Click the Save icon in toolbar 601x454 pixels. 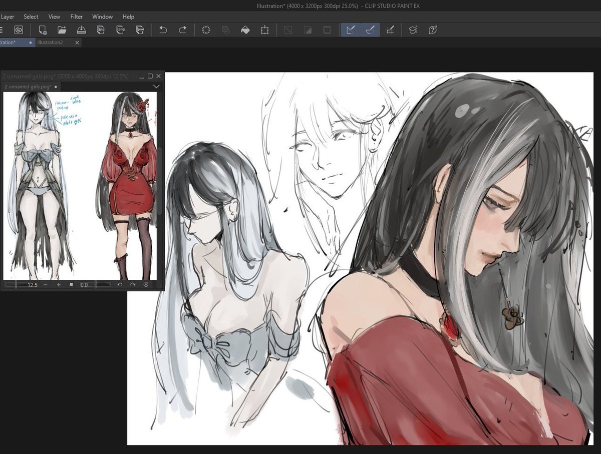coord(81,30)
